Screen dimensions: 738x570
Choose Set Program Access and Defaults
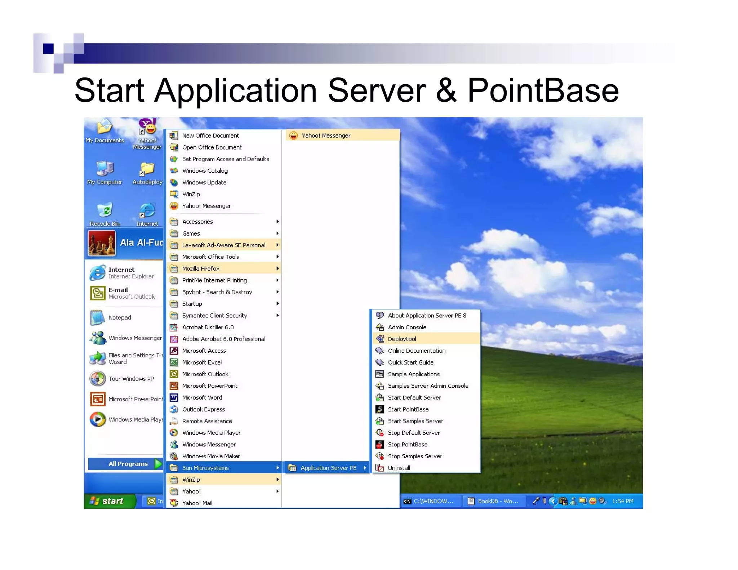click(224, 159)
